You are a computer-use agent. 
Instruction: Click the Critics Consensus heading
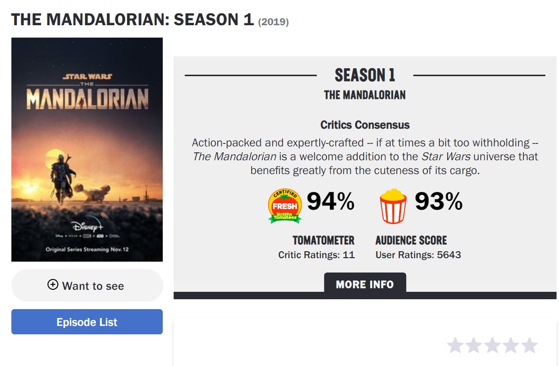(365, 125)
